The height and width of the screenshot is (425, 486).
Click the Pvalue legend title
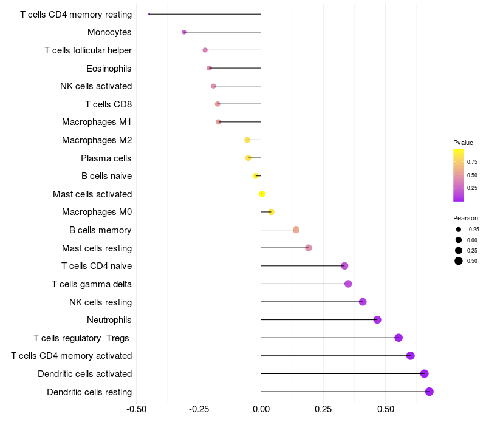[463, 143]
